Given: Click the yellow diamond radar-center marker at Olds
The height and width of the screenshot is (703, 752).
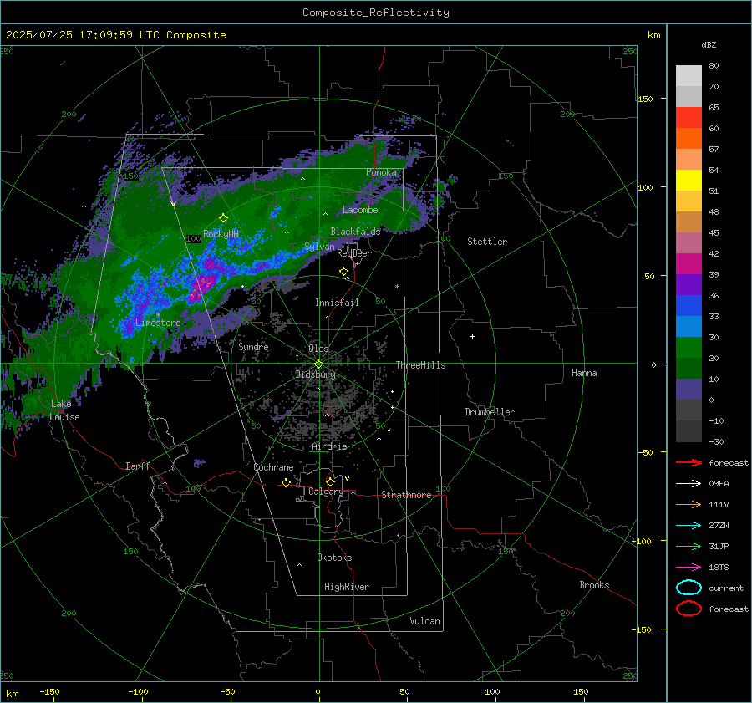Looking at the screenshot, I should coord(318,364).
